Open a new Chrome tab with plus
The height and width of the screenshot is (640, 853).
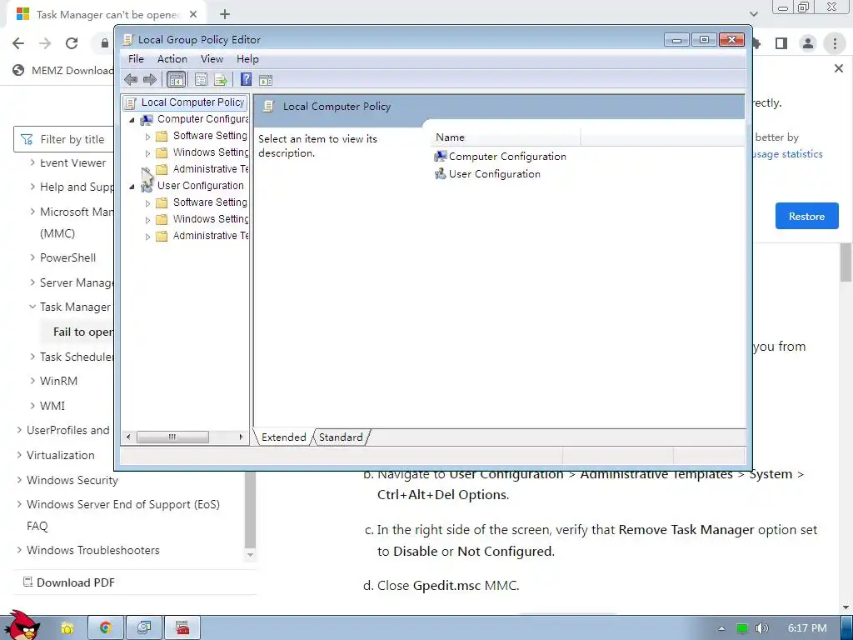(x=225, y=15)
